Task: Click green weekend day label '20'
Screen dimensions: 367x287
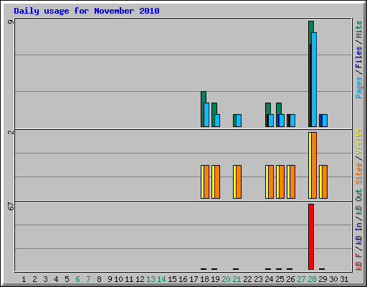Action: 226,279
